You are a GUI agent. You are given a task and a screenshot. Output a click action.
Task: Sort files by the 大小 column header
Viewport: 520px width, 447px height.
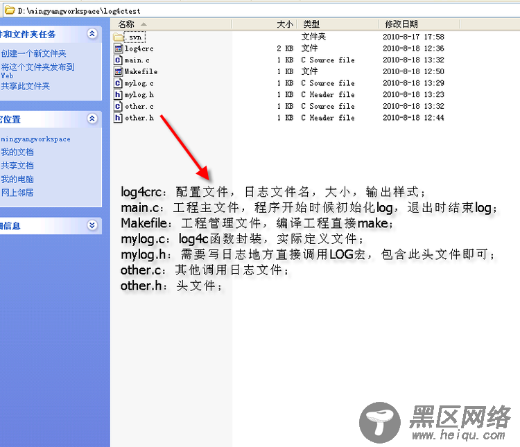pyautogui.click(x=264, y=24)
